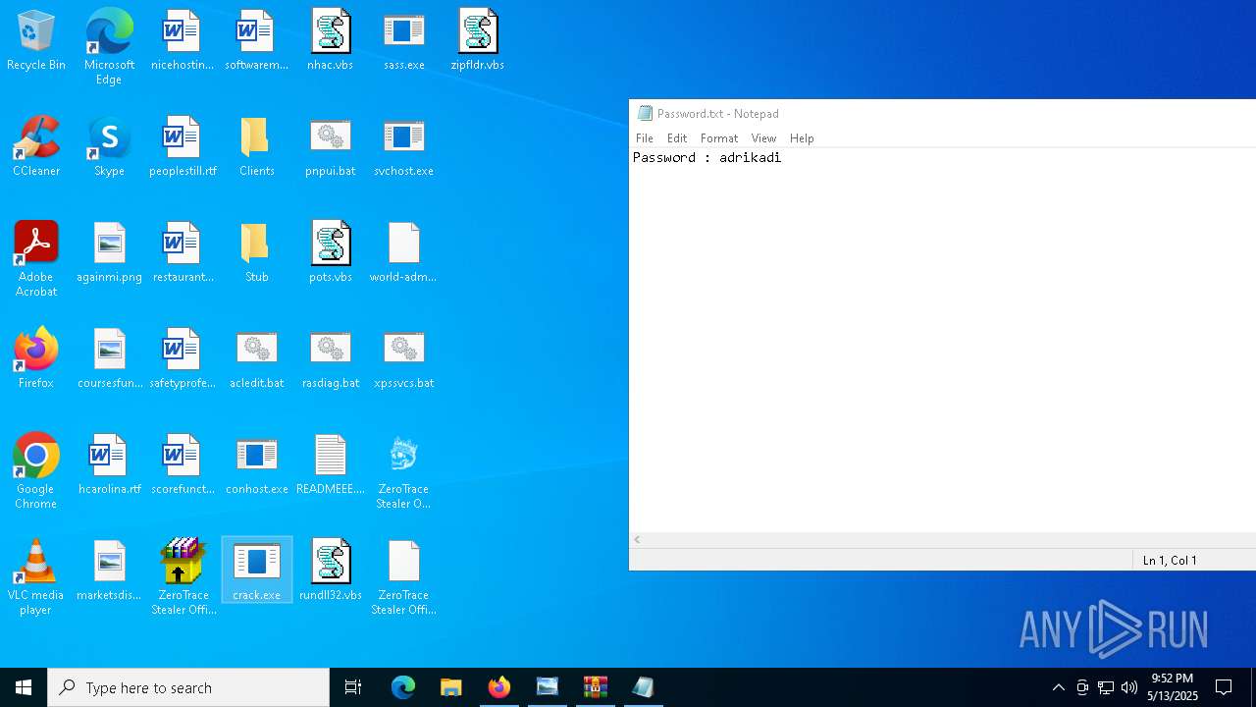1256x707 pixels.
Task: Launch Google Chrome from desktop shortcut
Action: [x=35, y=471]
